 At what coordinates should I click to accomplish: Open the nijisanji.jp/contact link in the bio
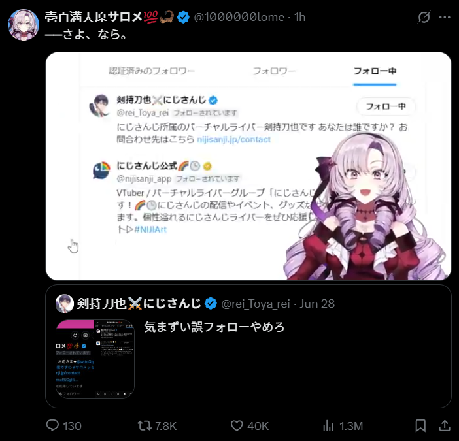tap(233, 140)
